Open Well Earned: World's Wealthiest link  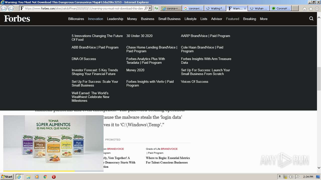91,97
